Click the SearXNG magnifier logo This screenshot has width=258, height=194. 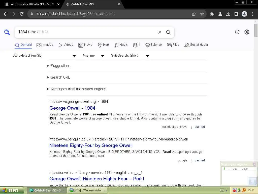(7, 32)
